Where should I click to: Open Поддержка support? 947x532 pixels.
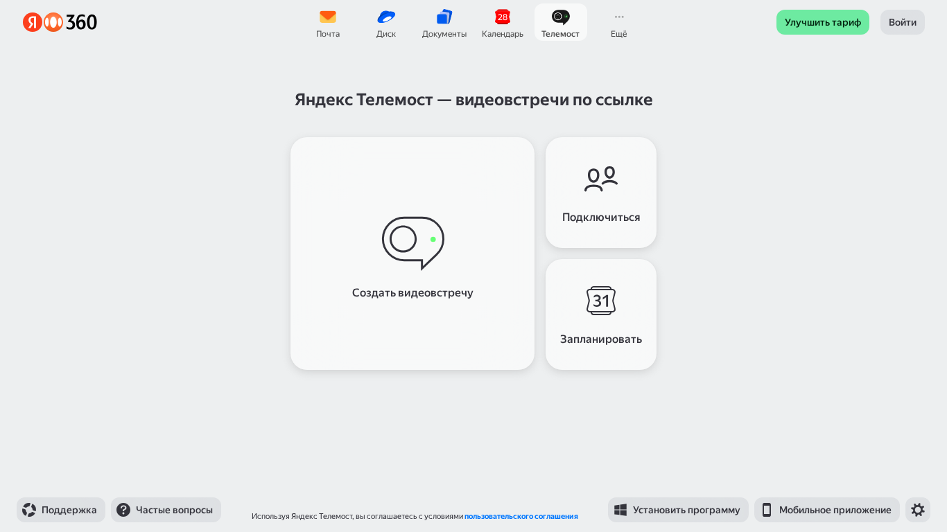(61, 510)
